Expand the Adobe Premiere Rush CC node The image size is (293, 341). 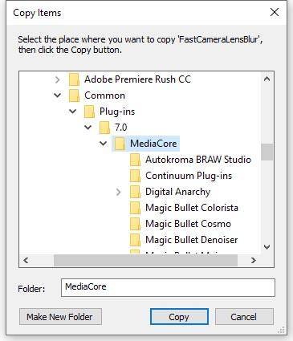(57, 79)
